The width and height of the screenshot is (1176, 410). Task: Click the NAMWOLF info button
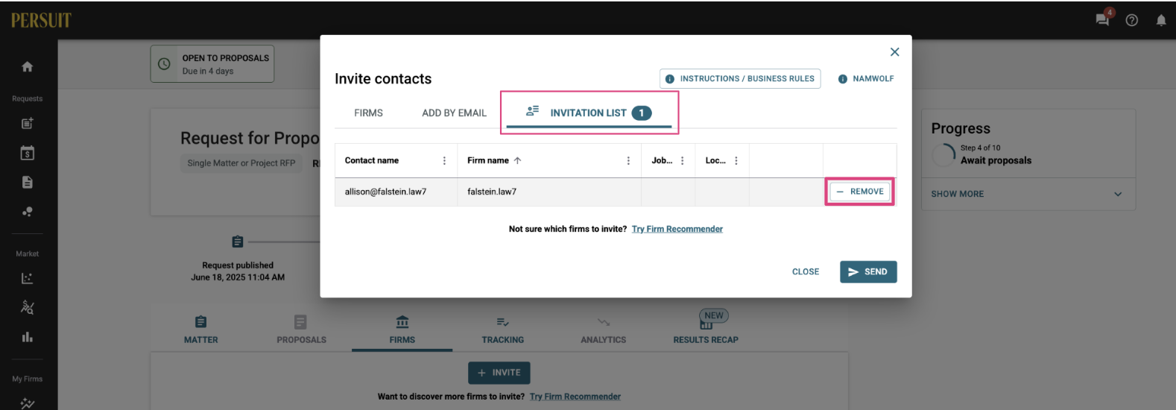click(866, 78)
